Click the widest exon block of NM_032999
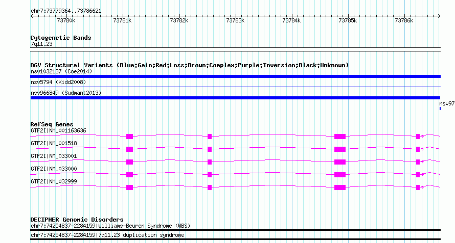 (x=340, y=187)
